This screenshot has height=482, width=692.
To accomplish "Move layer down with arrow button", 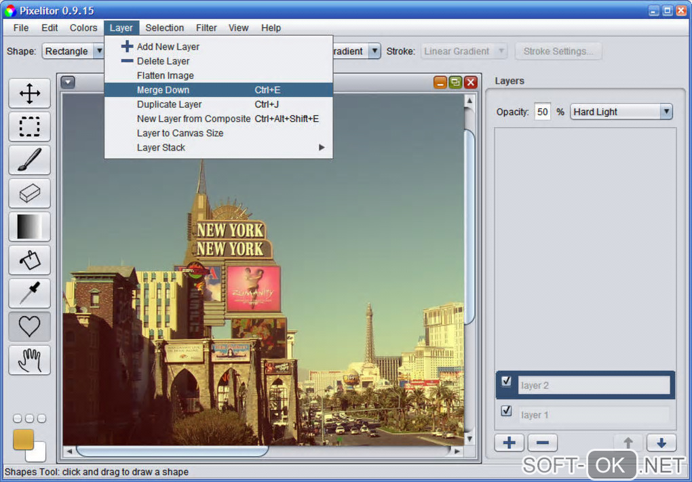I will coord(661,442).
